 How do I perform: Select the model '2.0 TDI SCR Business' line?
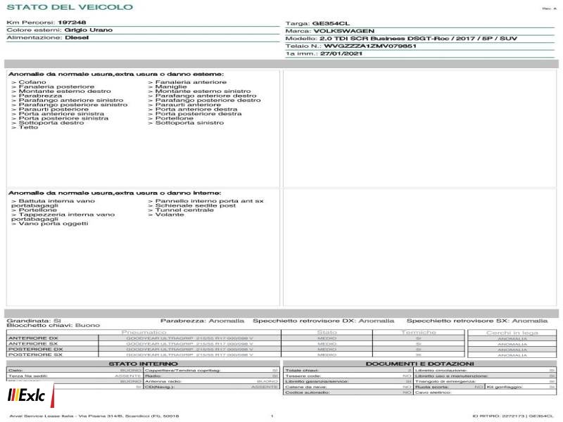click(418, 39)
